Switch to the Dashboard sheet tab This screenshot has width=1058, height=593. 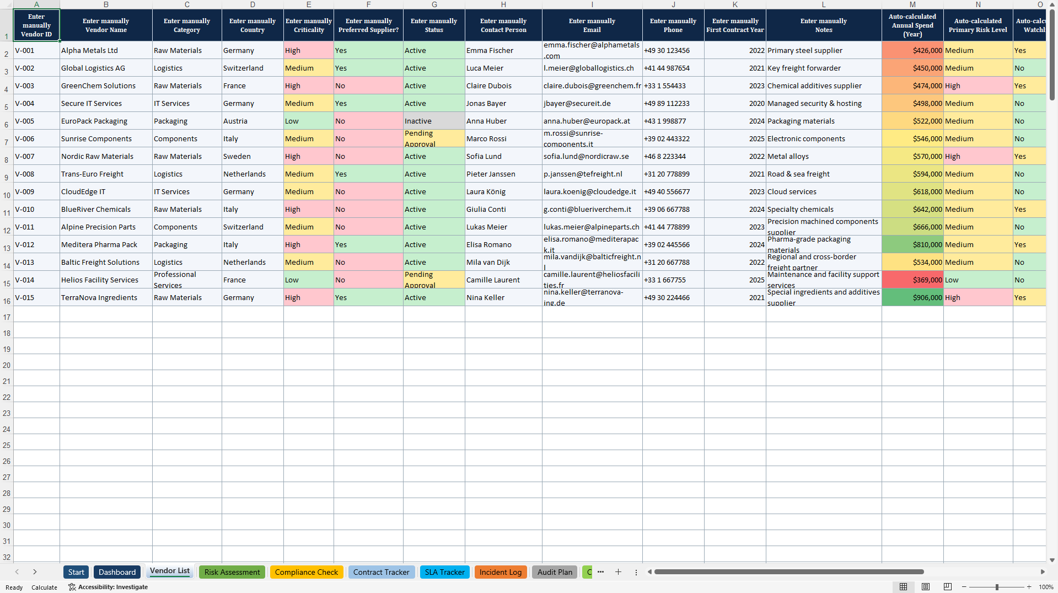117,572
